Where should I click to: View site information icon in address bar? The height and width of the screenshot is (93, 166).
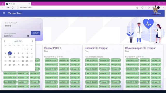18,7
